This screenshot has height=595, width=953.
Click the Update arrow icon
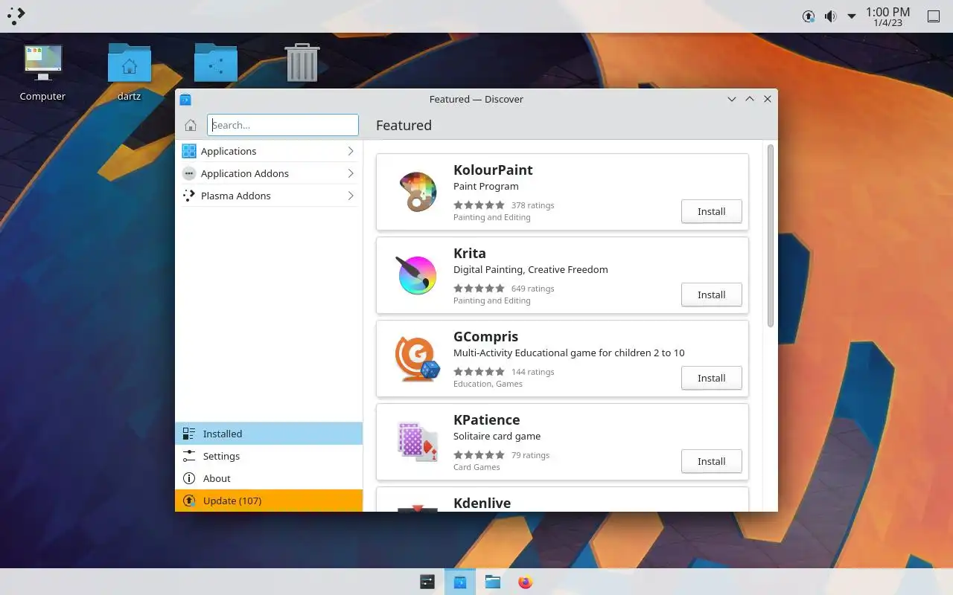[x=189, y=501]
